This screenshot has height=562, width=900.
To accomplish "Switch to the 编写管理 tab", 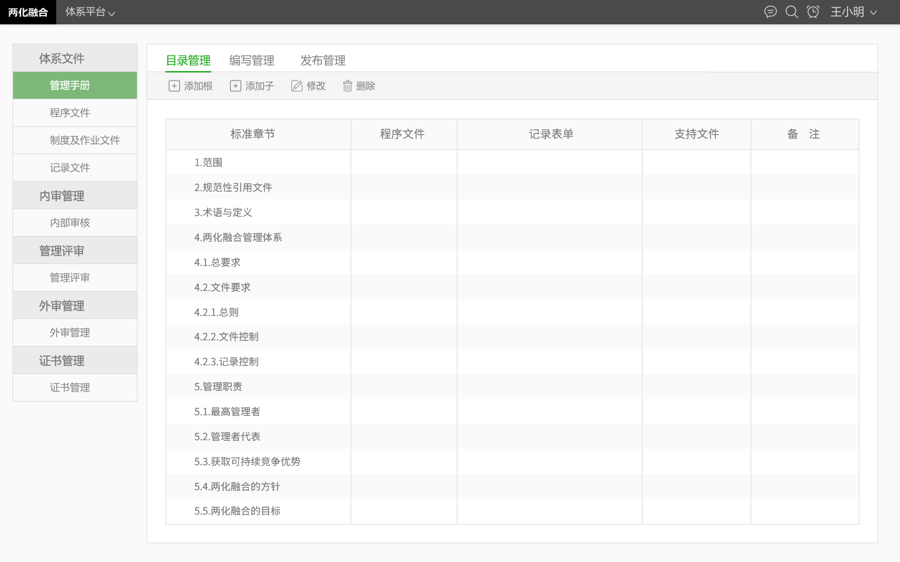I will [x=252, y=61].
